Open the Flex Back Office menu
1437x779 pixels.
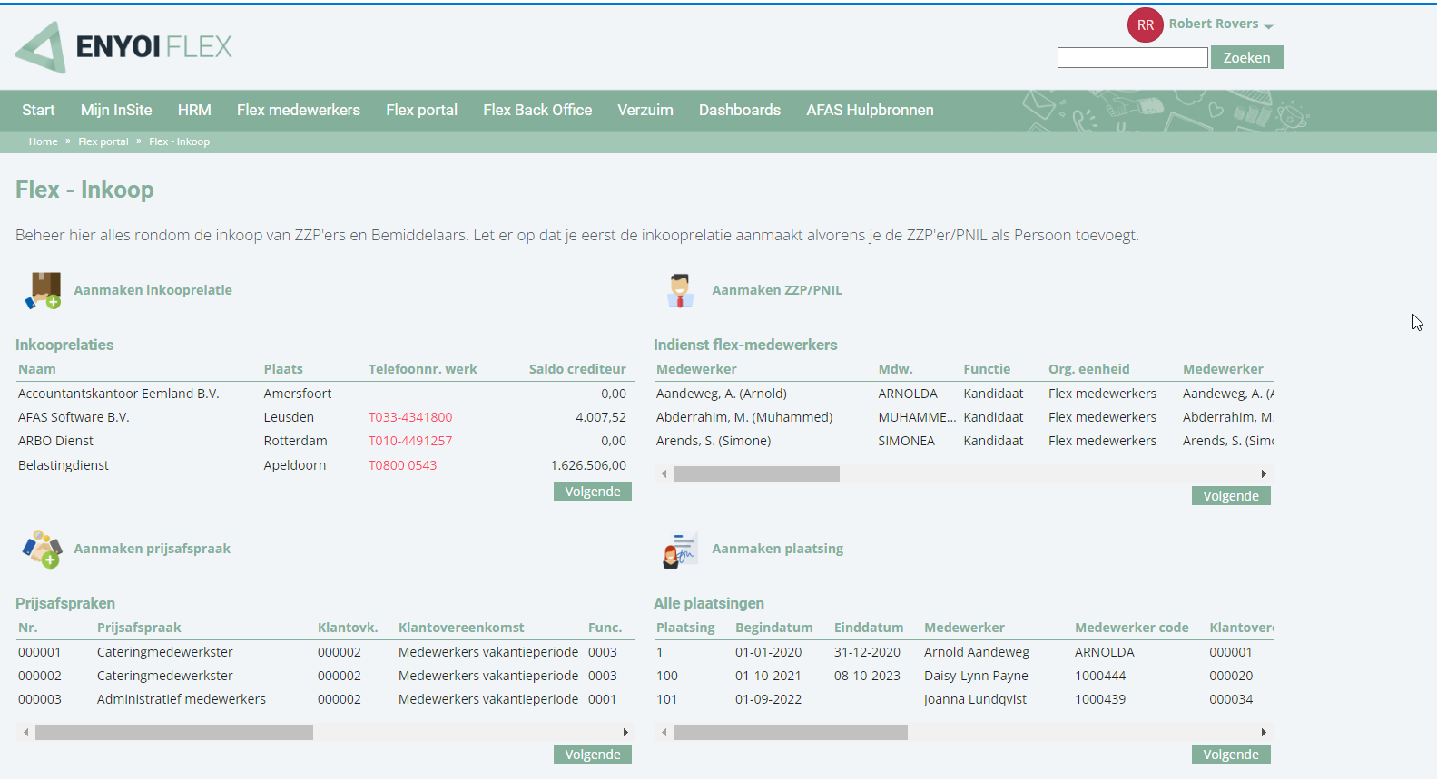[x=537, y=110]
